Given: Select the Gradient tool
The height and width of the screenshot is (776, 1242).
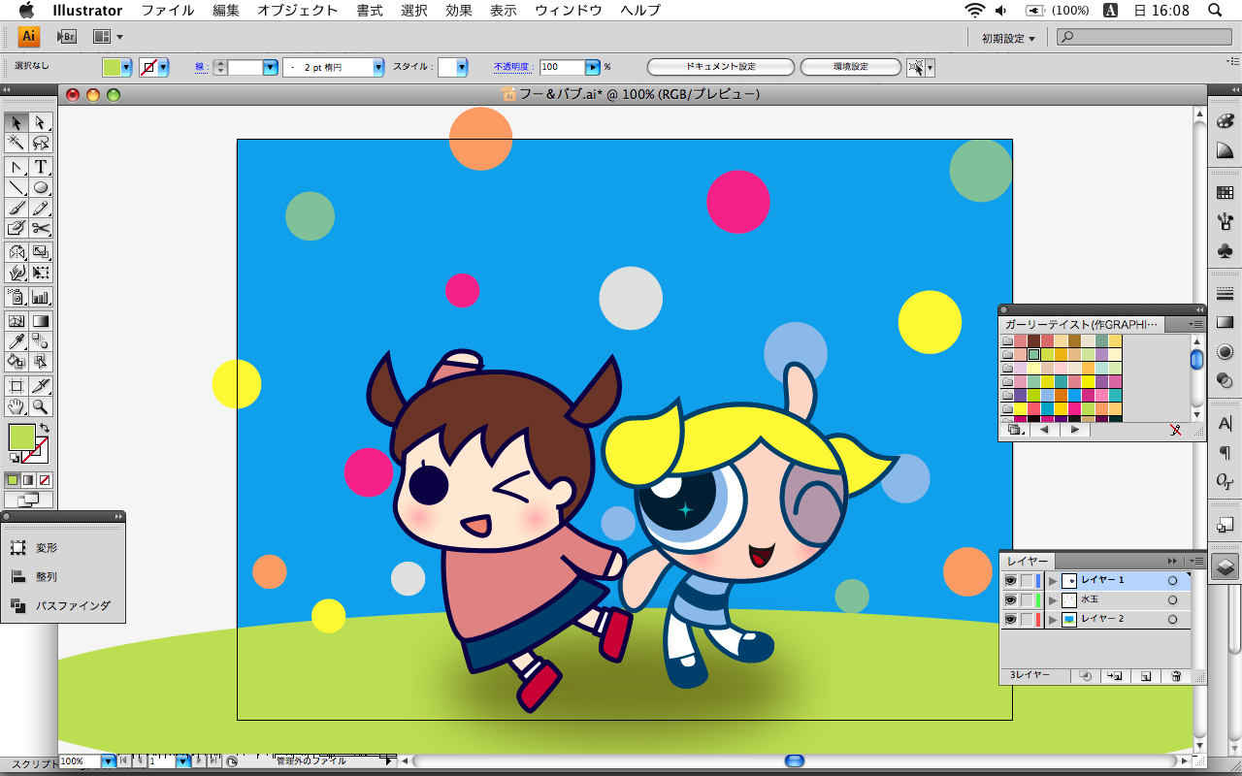Looking at the screenshot, I should pyautogui.click(x=41, y=321).
